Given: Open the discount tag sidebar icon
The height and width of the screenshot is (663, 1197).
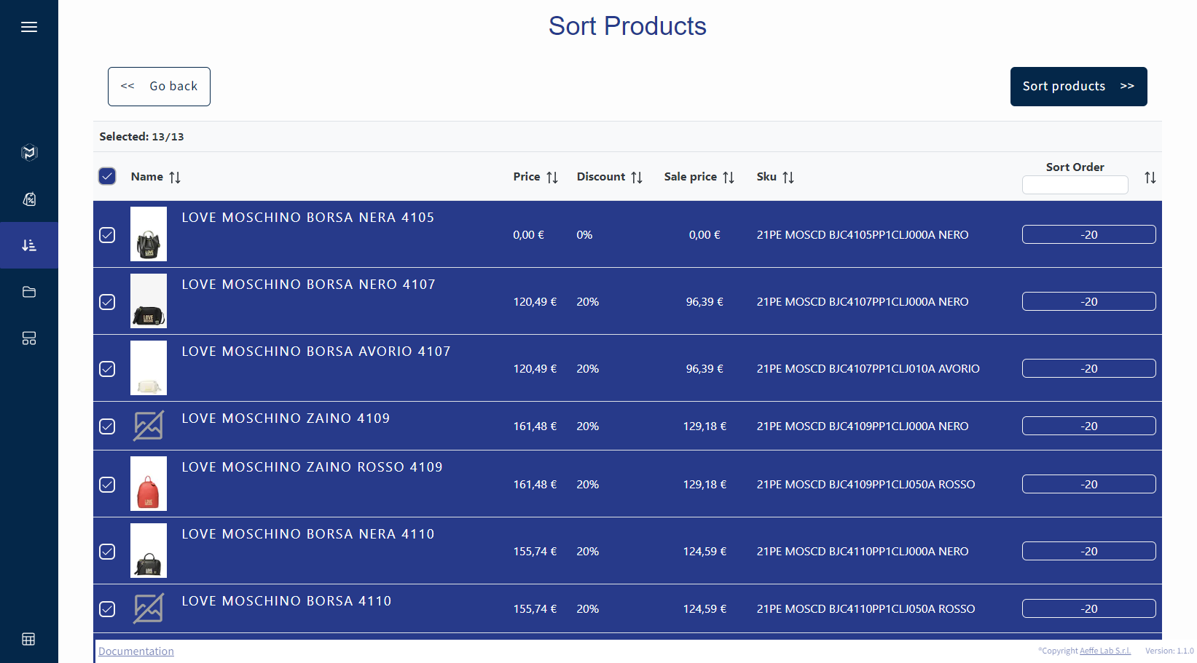Looking at the screenshot, I should click(x=29, y=199).
